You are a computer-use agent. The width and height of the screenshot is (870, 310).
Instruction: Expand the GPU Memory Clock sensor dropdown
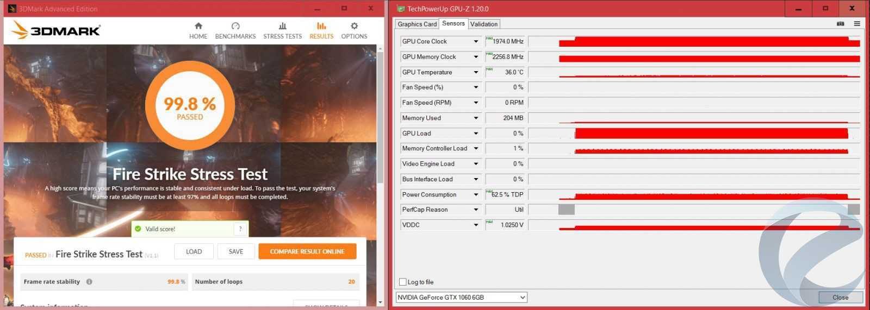point(476,57)
